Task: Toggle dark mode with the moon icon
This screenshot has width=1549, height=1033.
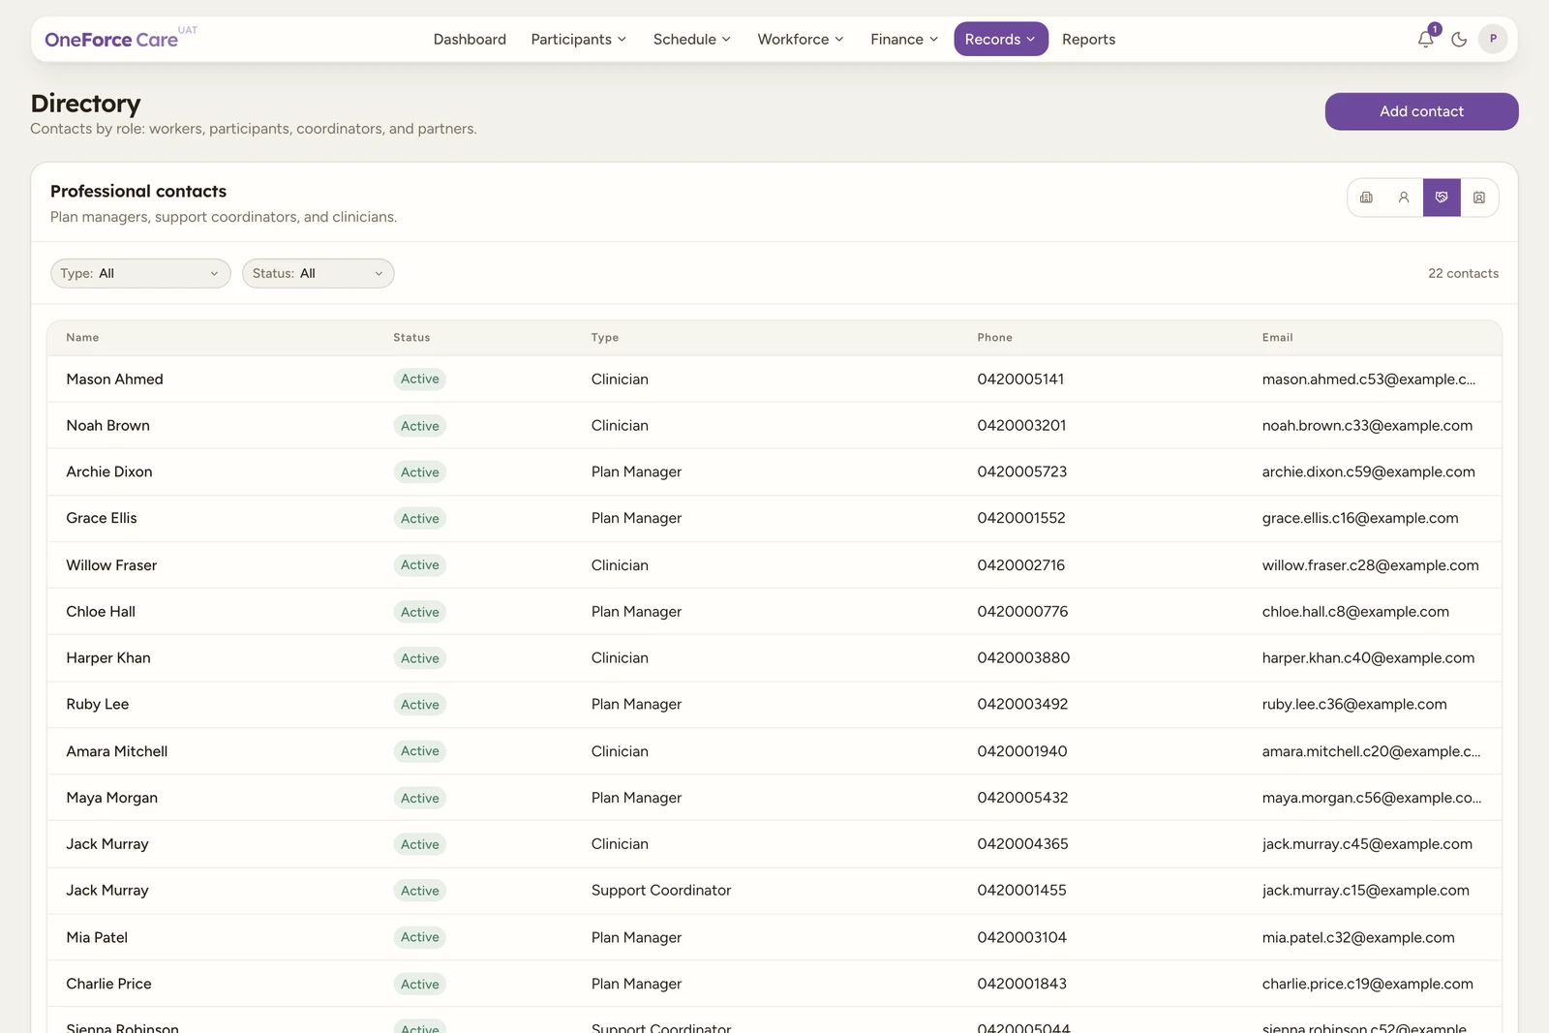Action: 1459,39
